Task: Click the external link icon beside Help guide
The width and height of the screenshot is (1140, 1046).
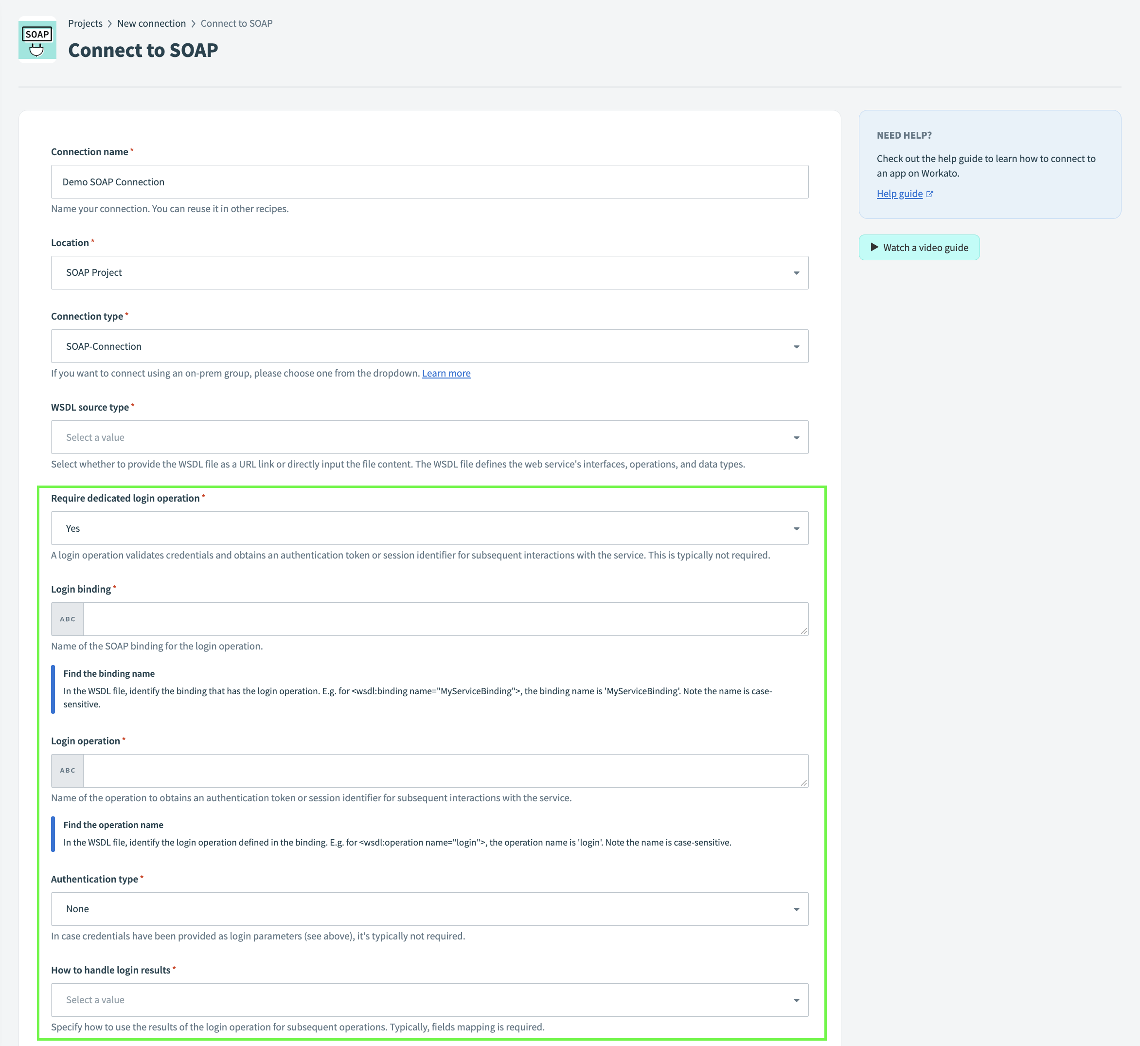Action: [x=929, y=194]
